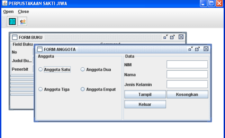Click the Jenis Kelamin label
Viewport: 225px width, 138px height.
coord(138,85)
